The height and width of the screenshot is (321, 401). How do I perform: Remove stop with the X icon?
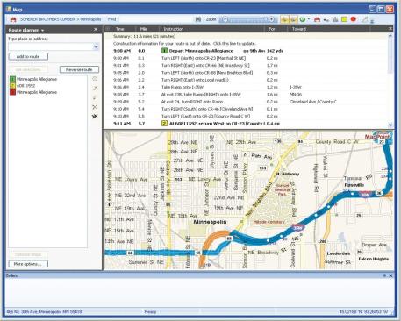tap(95, 107)
